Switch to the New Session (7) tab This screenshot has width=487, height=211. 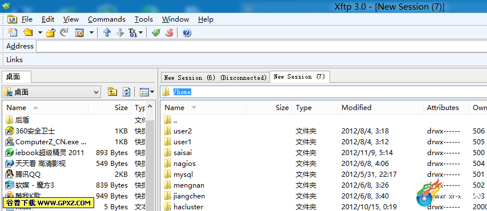(x=299, y=76)
